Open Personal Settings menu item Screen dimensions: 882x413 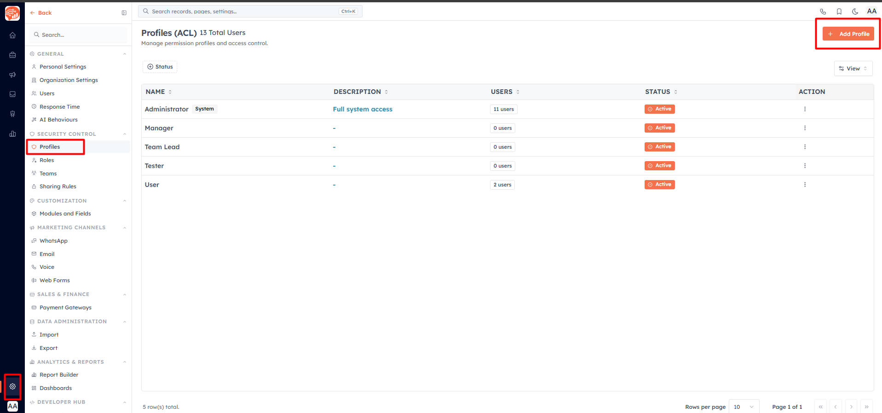(63, 67)
